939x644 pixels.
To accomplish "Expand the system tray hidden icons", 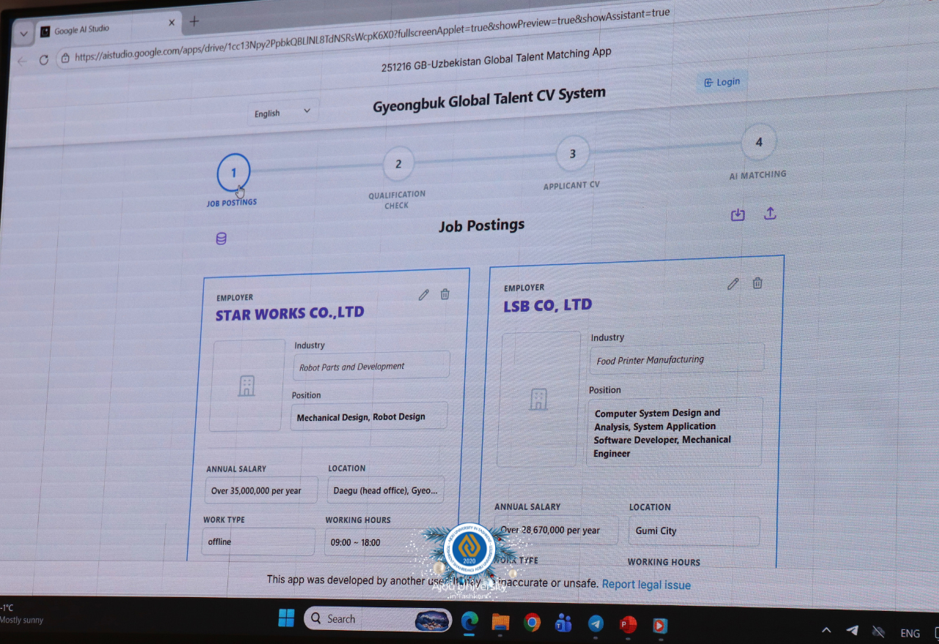I will click(826, 630).
